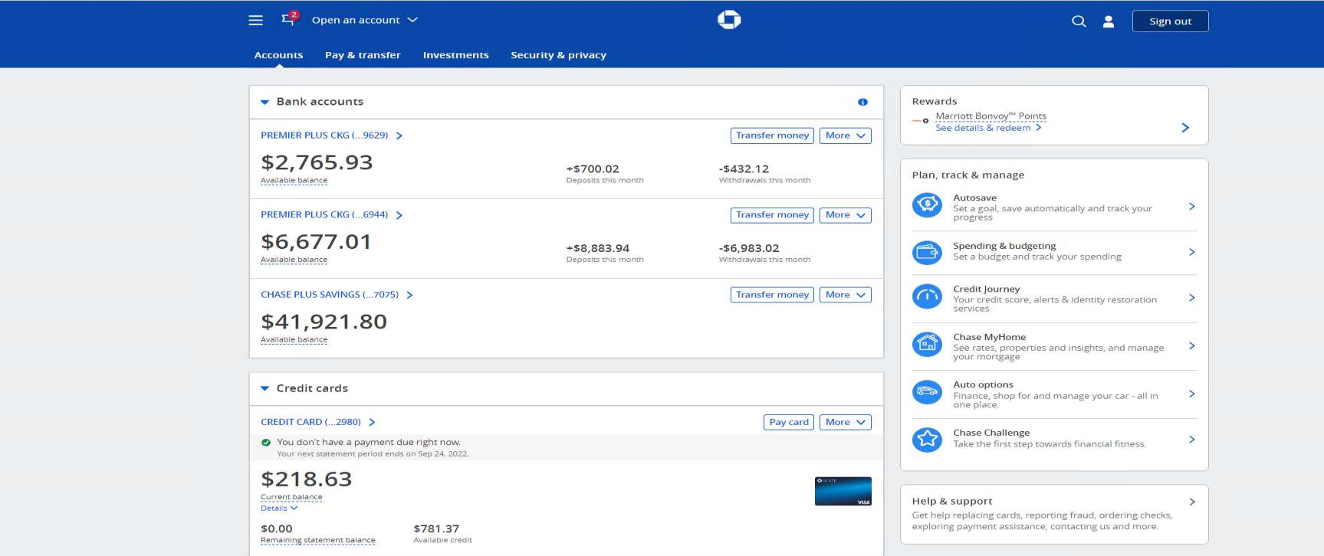The height and width of the screenshot is (556, 1324).
Task: Open PREMIER PLUS CKG (...9629) account link
Action: (x=324, y=136)
